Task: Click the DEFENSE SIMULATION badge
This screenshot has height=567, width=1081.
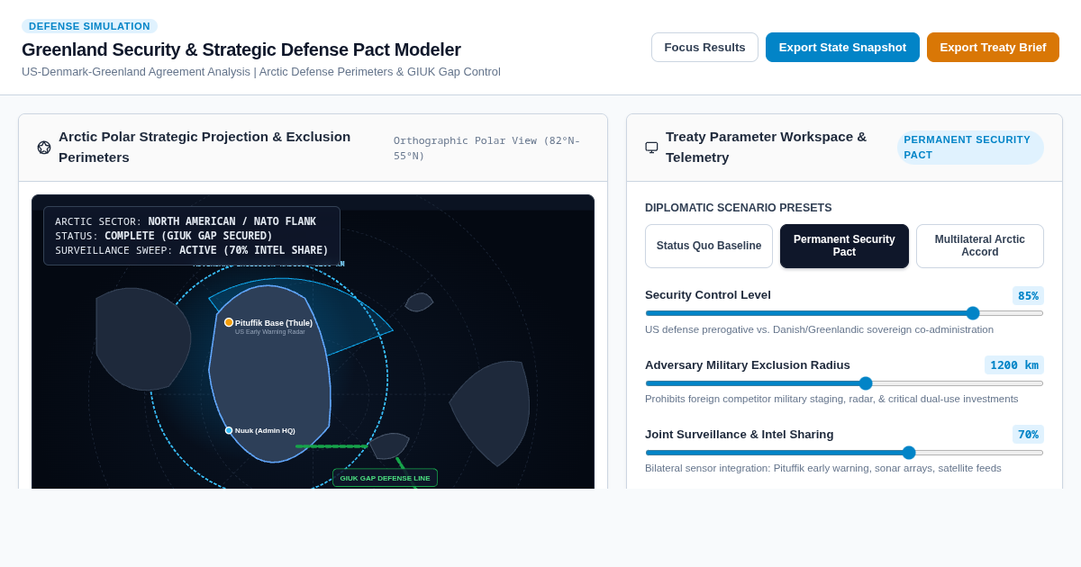Action: tap(89, 26)
